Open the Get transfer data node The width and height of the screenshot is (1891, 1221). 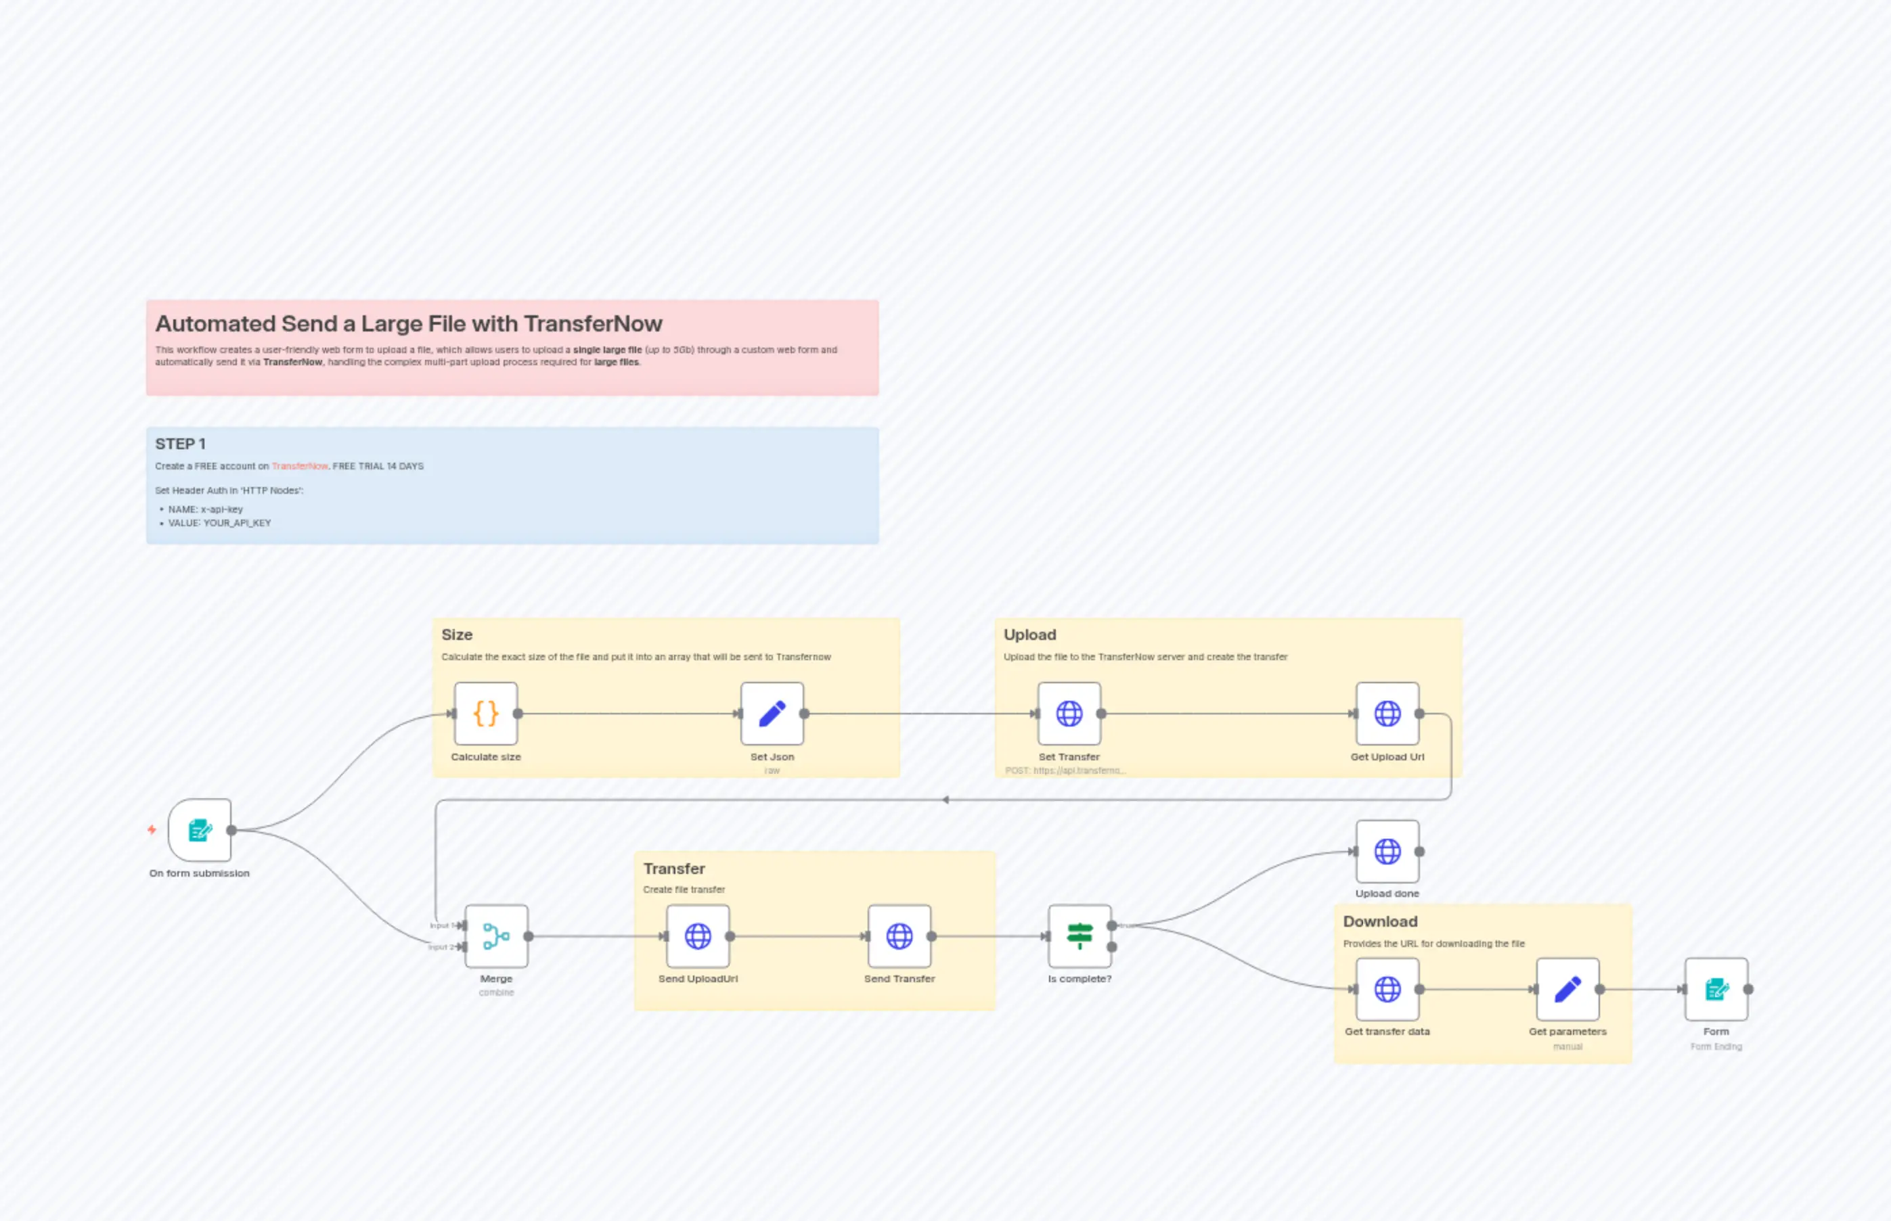click(x=1387, y=989)
